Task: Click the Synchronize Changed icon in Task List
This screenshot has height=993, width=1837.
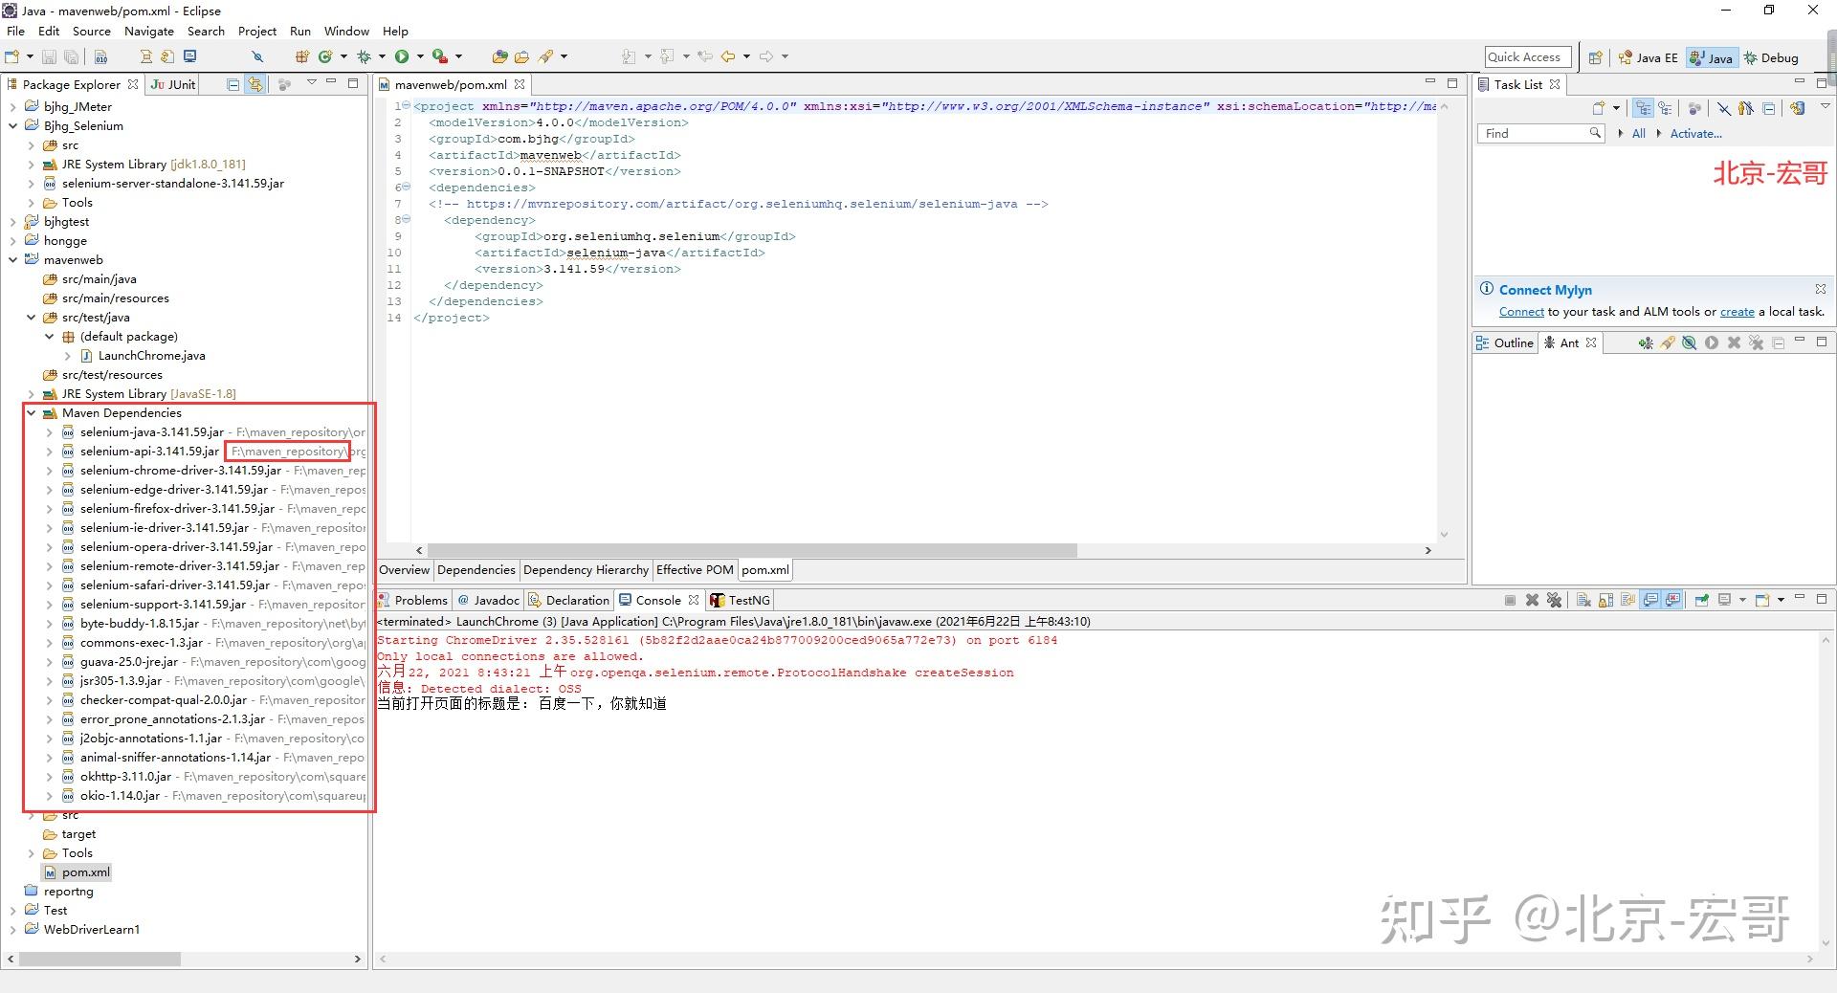Action: point(1798,108)
